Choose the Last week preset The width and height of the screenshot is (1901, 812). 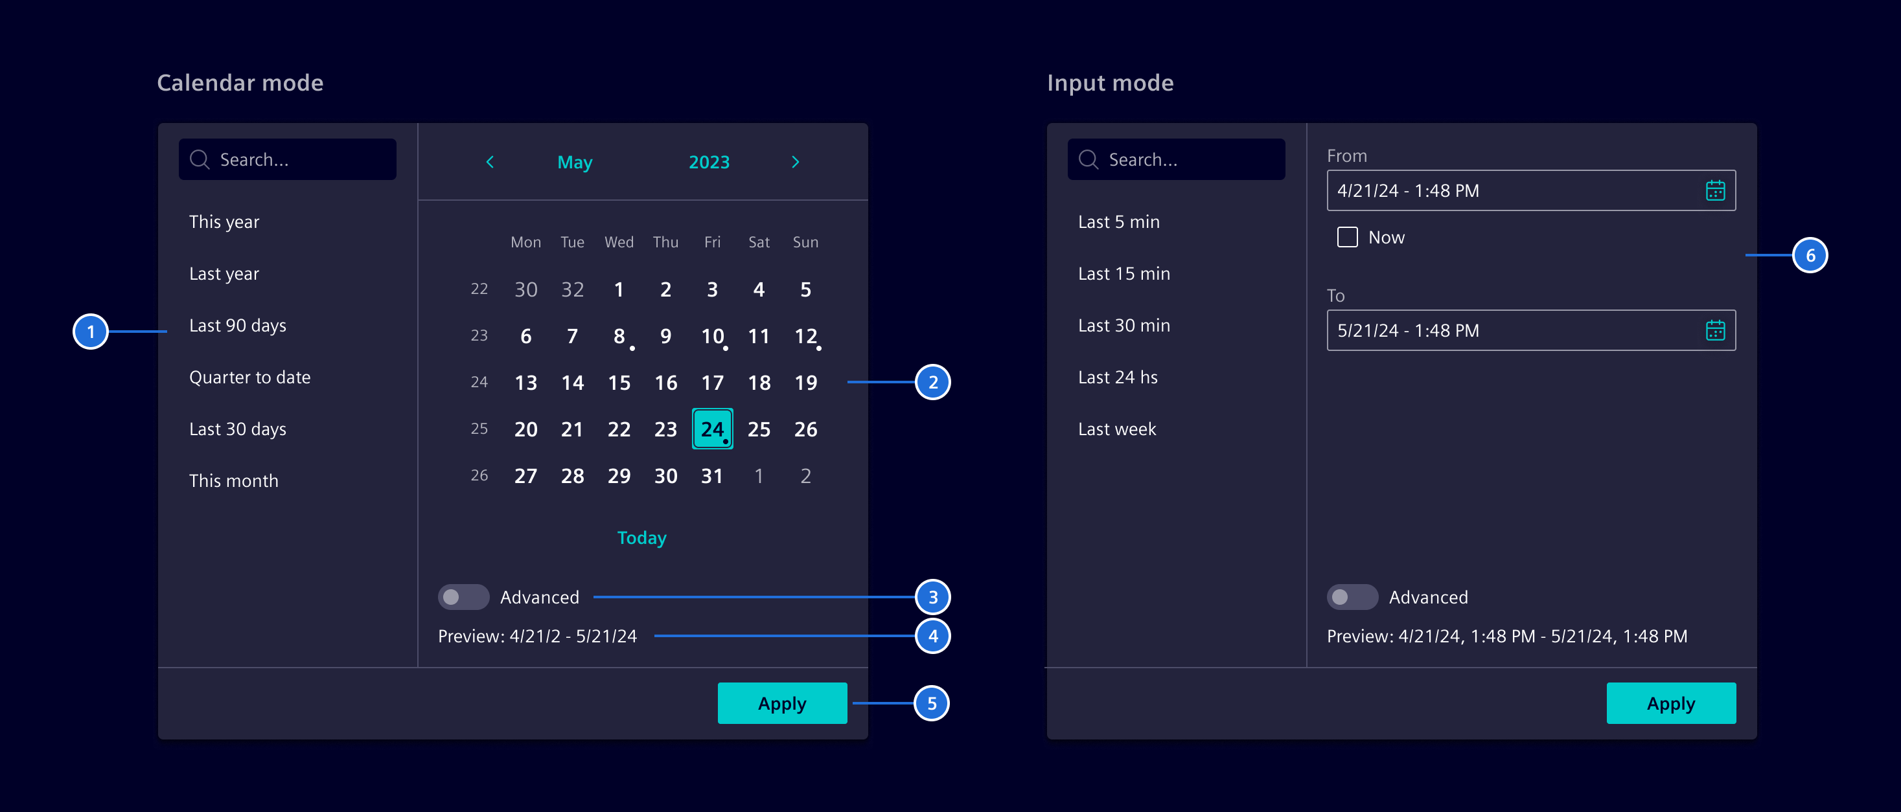coord(1117,429)
